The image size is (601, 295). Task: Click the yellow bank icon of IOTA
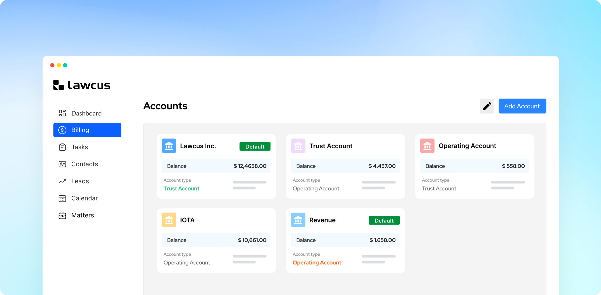(x=169, y=220)
